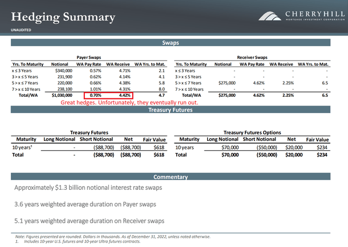Click the Payer Swaps '7 > x ≤ 10 Years' label
This screenshot has height=247, width=348.
coord(26,89)
